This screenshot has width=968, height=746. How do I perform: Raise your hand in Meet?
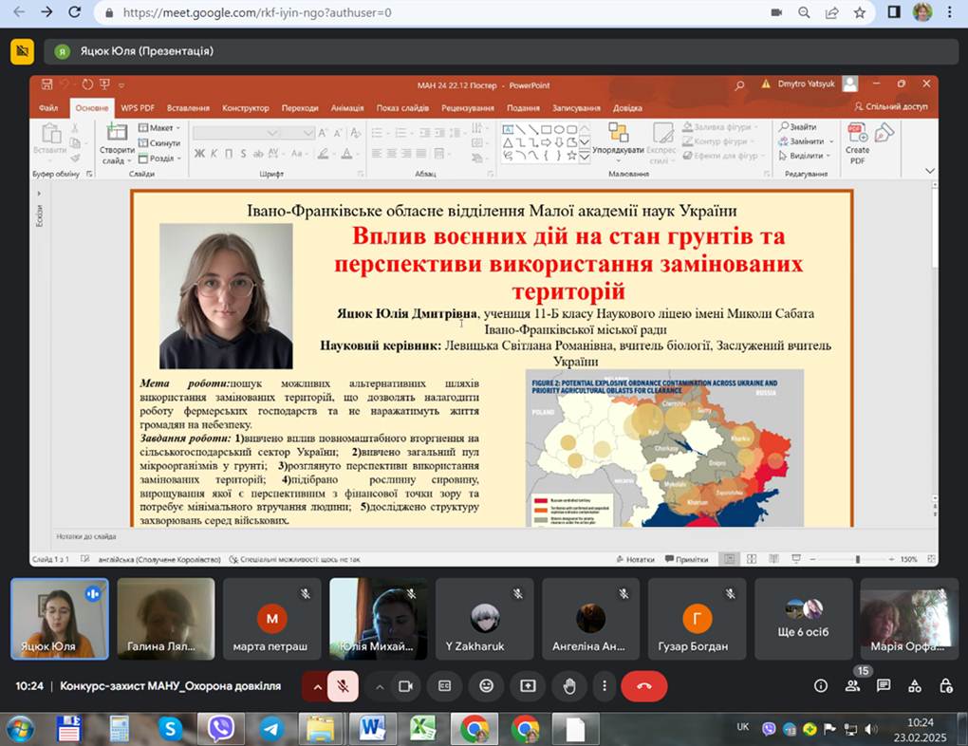(569, 685)
